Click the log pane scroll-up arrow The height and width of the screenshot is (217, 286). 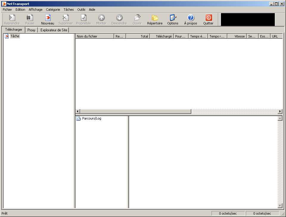[x=280, y=118]
